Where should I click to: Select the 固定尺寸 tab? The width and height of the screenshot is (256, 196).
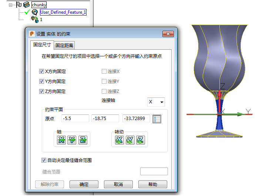click(42, 45)
